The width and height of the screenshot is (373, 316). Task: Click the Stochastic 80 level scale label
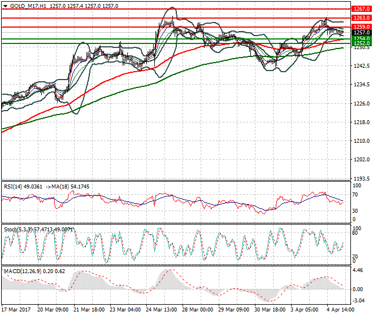[x=355, y=233]
